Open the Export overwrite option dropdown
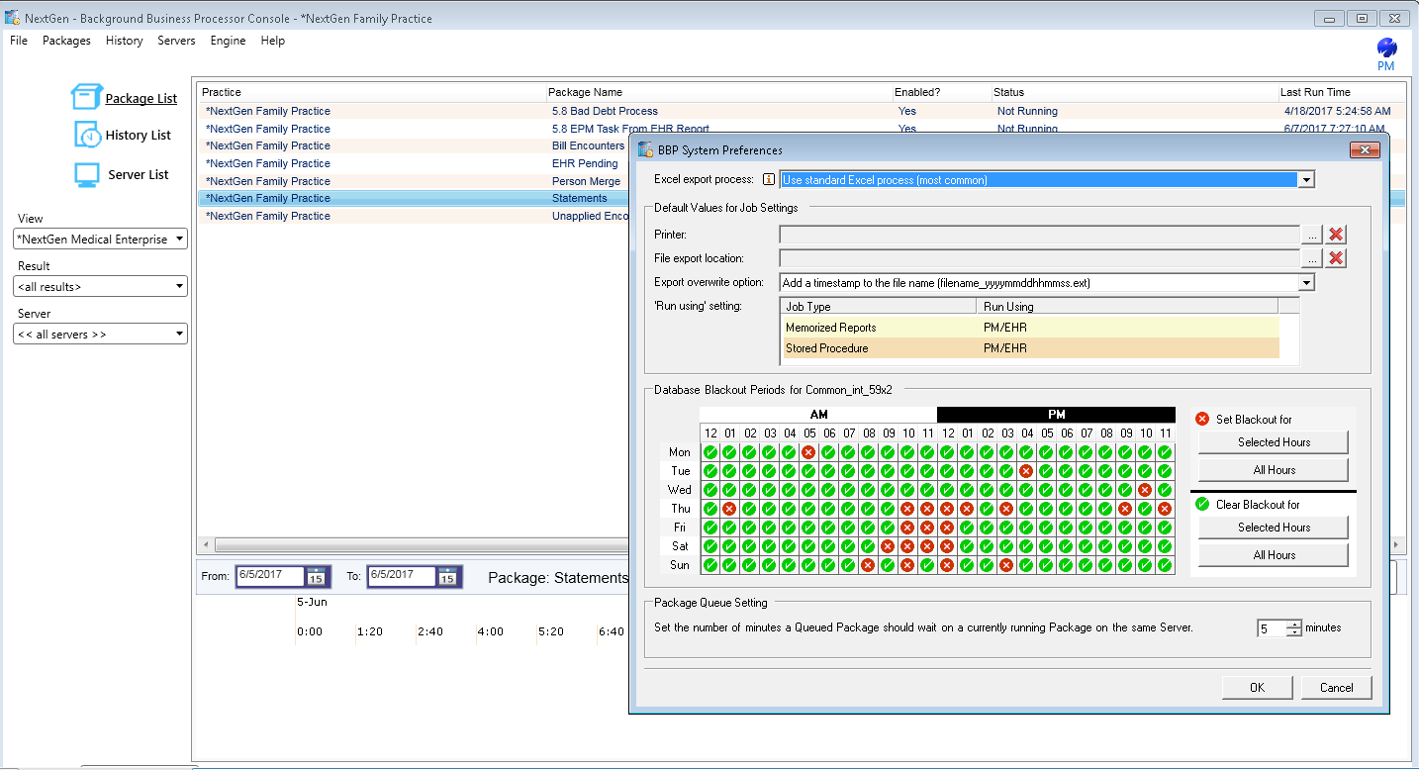 tap(1306, 283)
